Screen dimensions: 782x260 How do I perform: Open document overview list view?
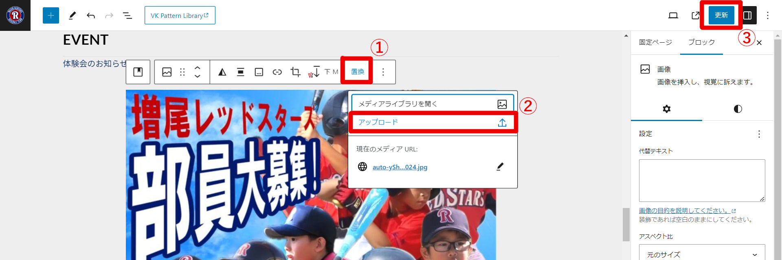pos(127,15)
